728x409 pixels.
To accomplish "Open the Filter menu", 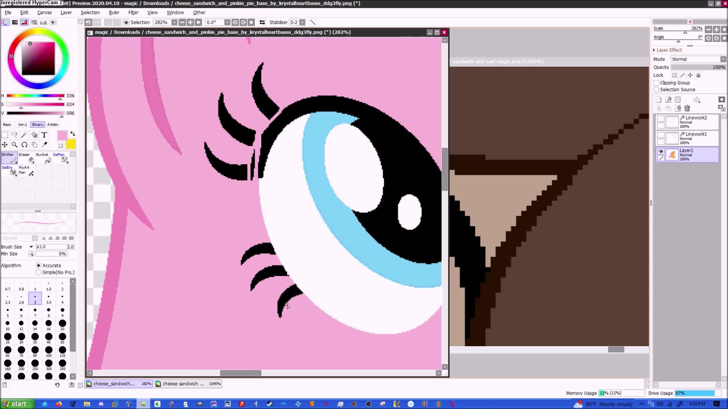I will [x=133, y=12].
